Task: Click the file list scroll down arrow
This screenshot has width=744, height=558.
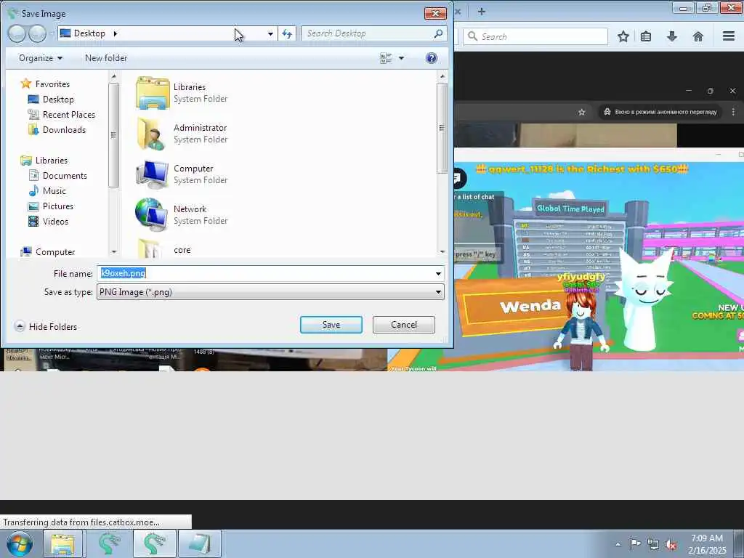Action: coord(442,251)
